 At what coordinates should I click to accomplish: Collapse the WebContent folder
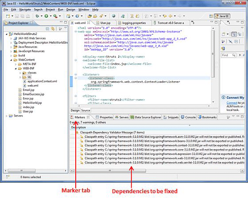[x=11, y=60]
